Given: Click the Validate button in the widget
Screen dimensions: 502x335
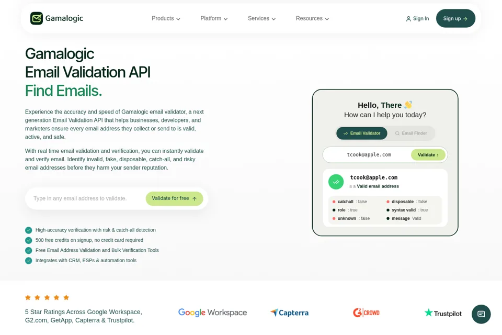Looking at the screenshot, I should tap(428, 155).
